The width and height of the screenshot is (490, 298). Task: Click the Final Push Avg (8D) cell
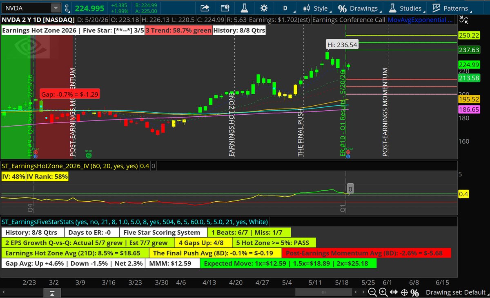215,253
